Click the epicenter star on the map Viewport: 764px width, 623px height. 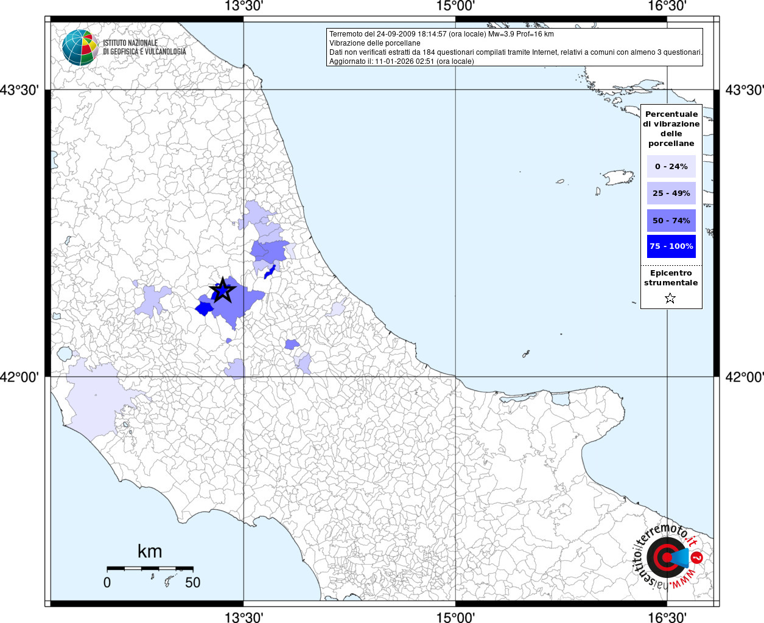[223, 290]
